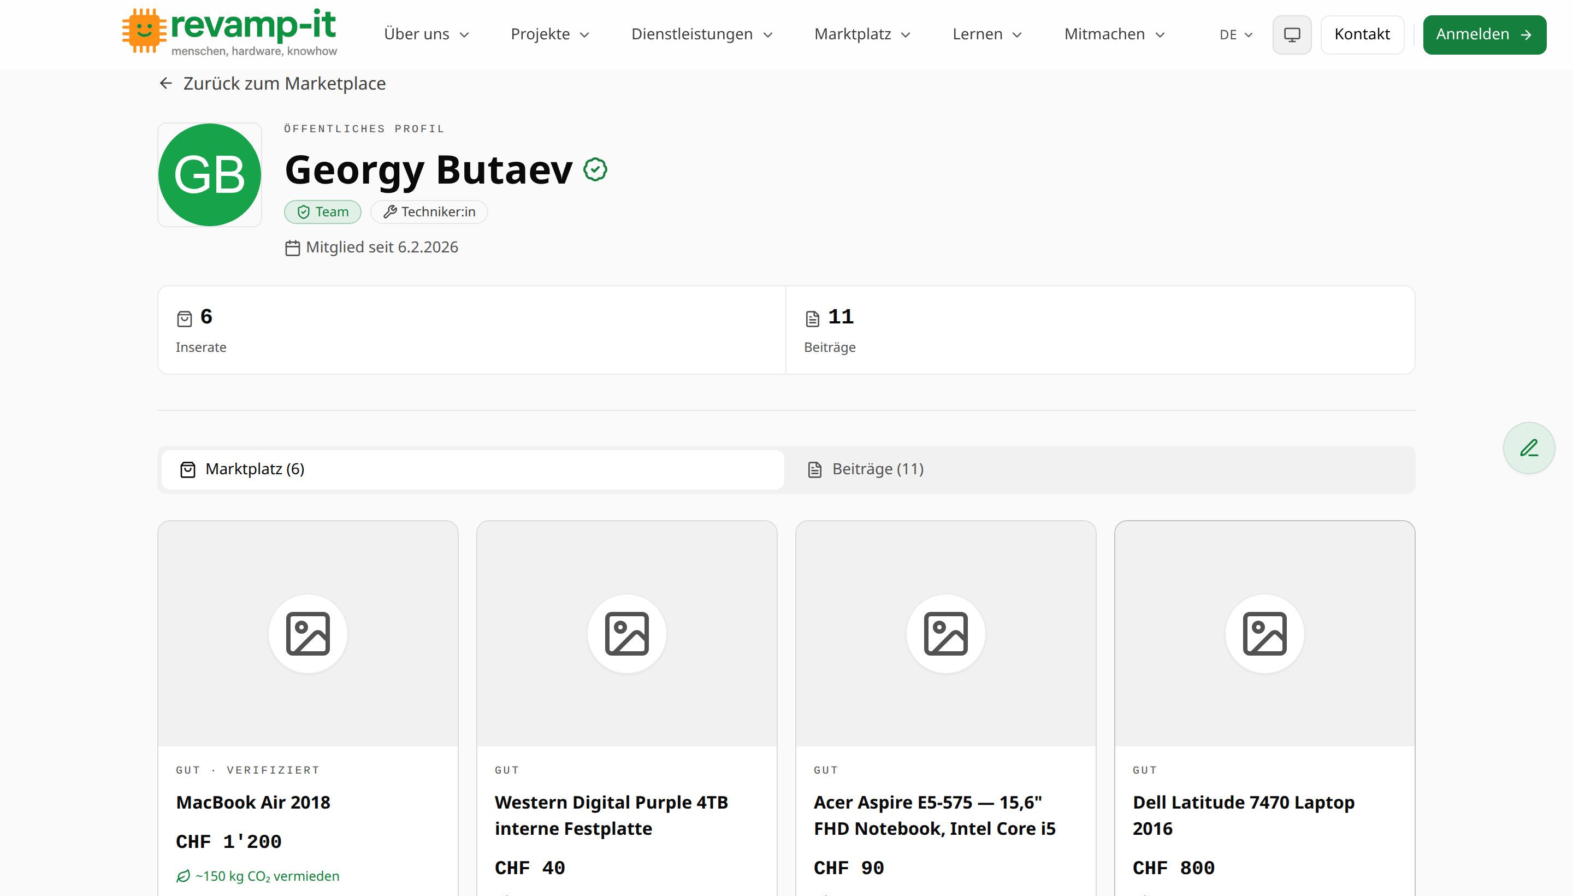Toggle the display theme monitor button
Image resolution: width=1573 pixels, height=896 pixels.
coord(1292,34)
